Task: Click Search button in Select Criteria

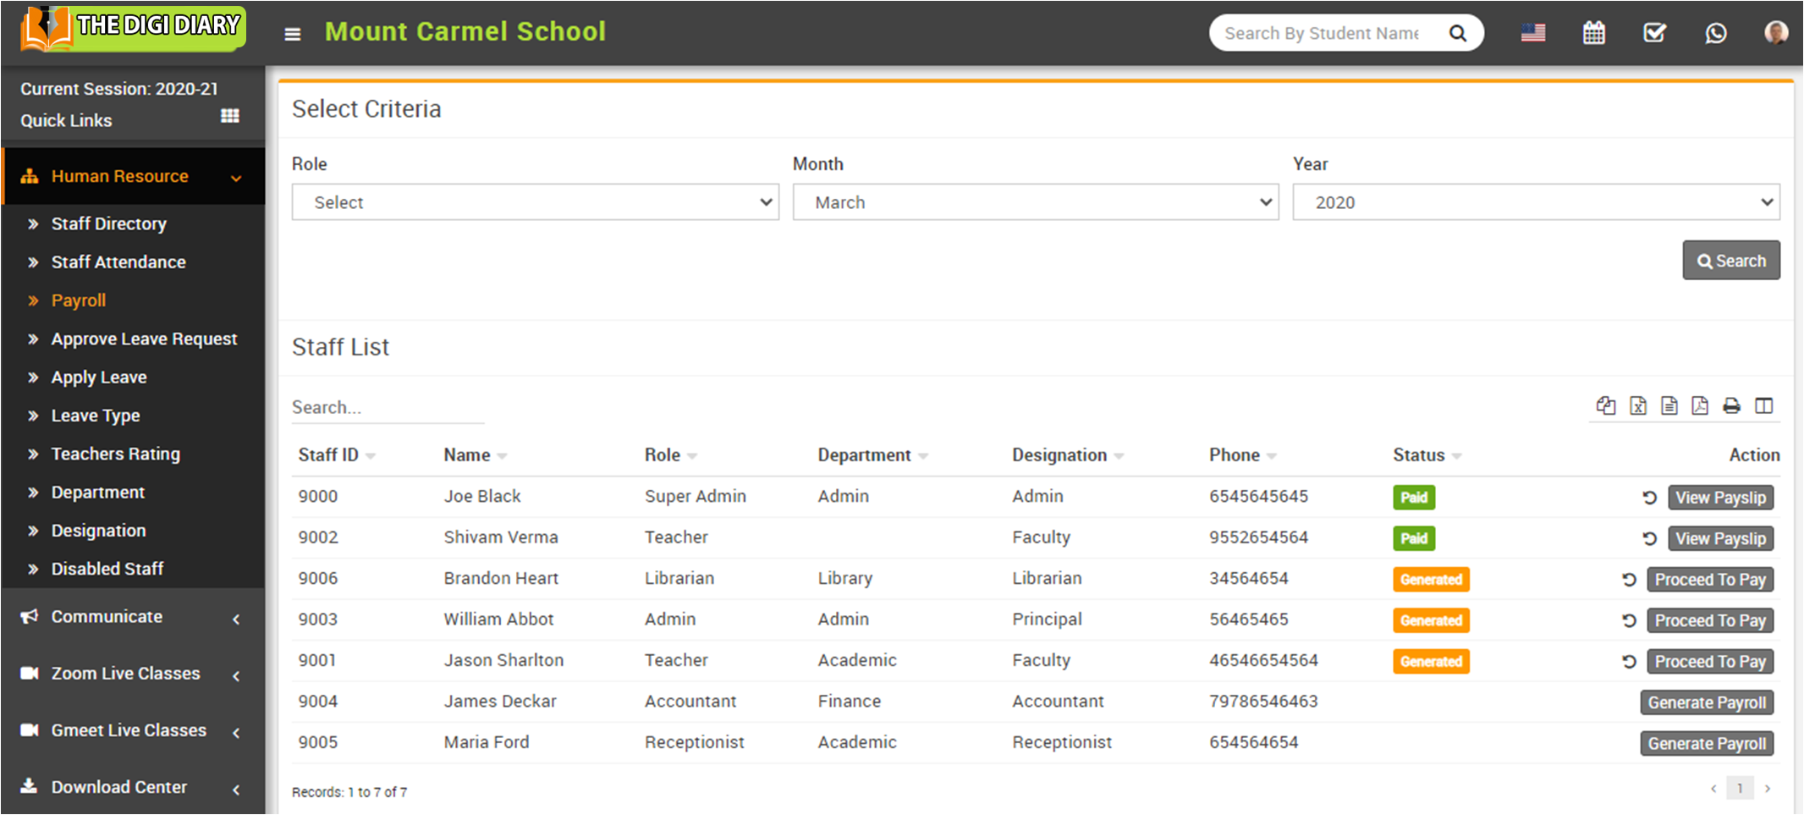Action: tap(1730, 261)
